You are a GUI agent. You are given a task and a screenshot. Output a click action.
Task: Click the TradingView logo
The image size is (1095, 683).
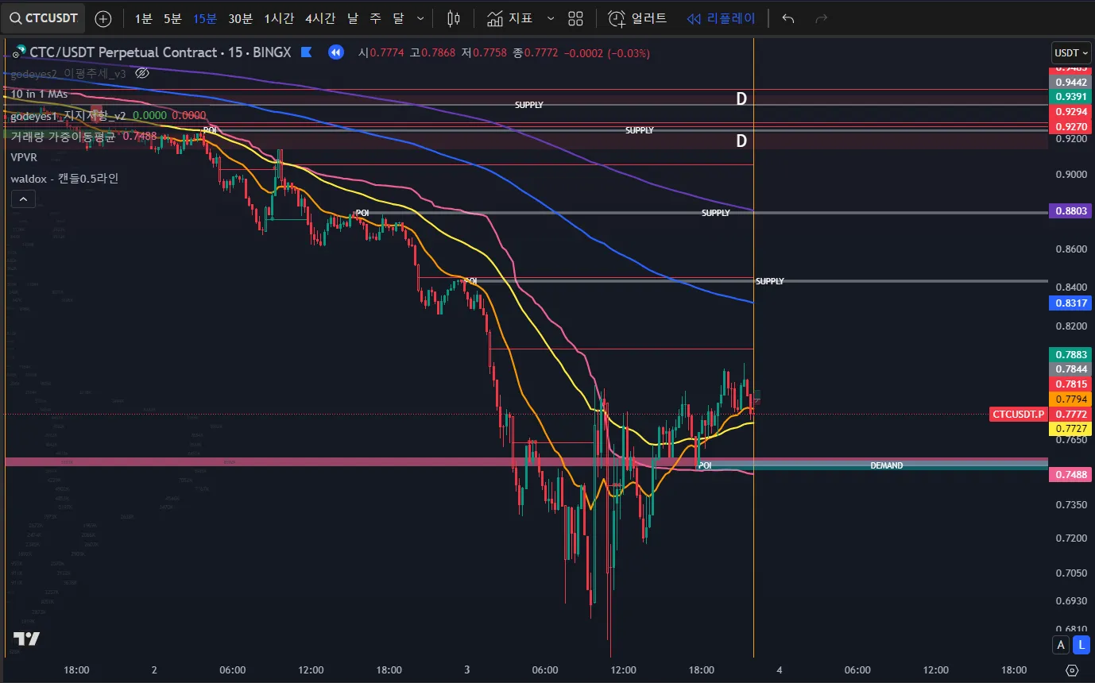tap(26, 639)
